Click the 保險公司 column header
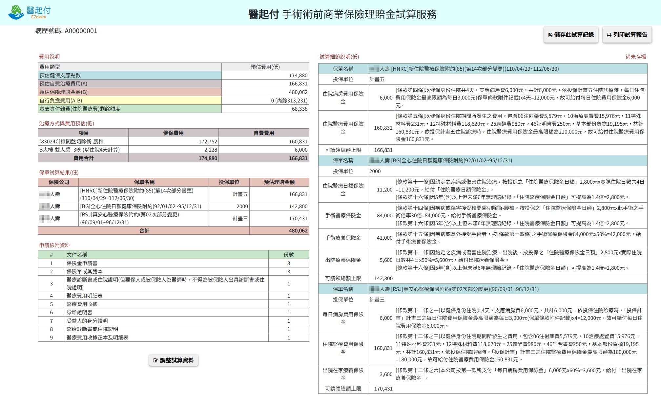This screenshot has width=661, height=401. tap(58, 182)
